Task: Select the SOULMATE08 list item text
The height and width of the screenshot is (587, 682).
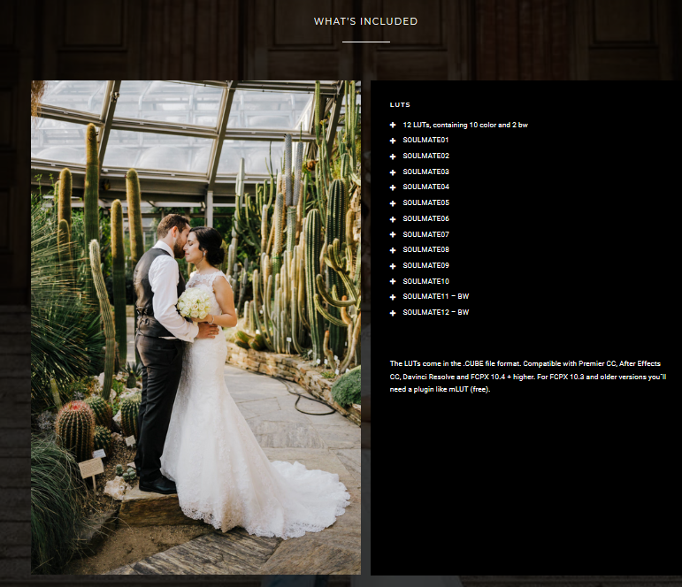Action: pos(425,250)
